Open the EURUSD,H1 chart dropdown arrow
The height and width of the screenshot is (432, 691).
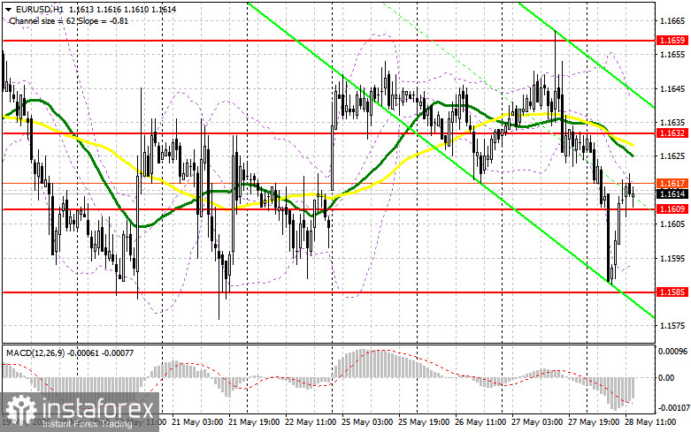tap(7, 9)
